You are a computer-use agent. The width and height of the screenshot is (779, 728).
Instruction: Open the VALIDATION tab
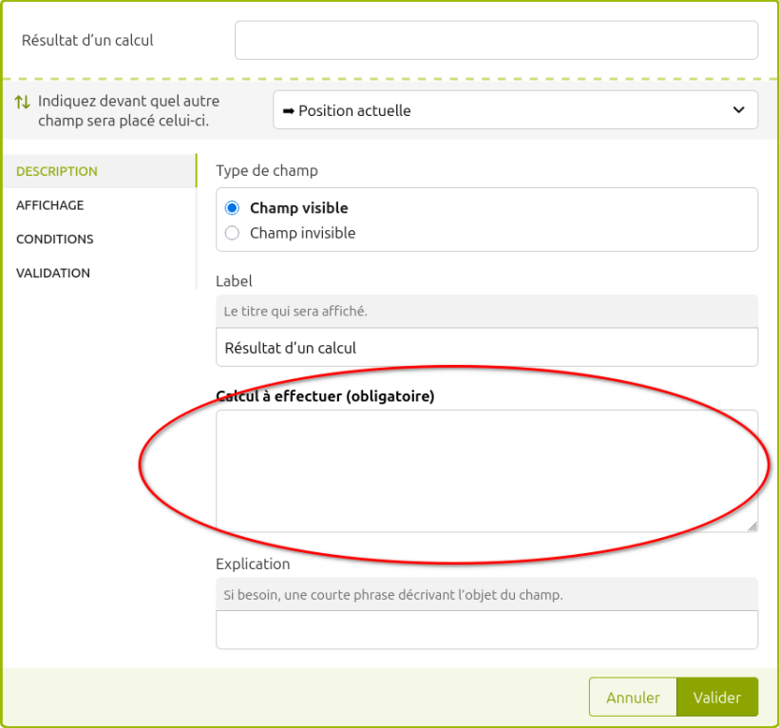(100, 273)
